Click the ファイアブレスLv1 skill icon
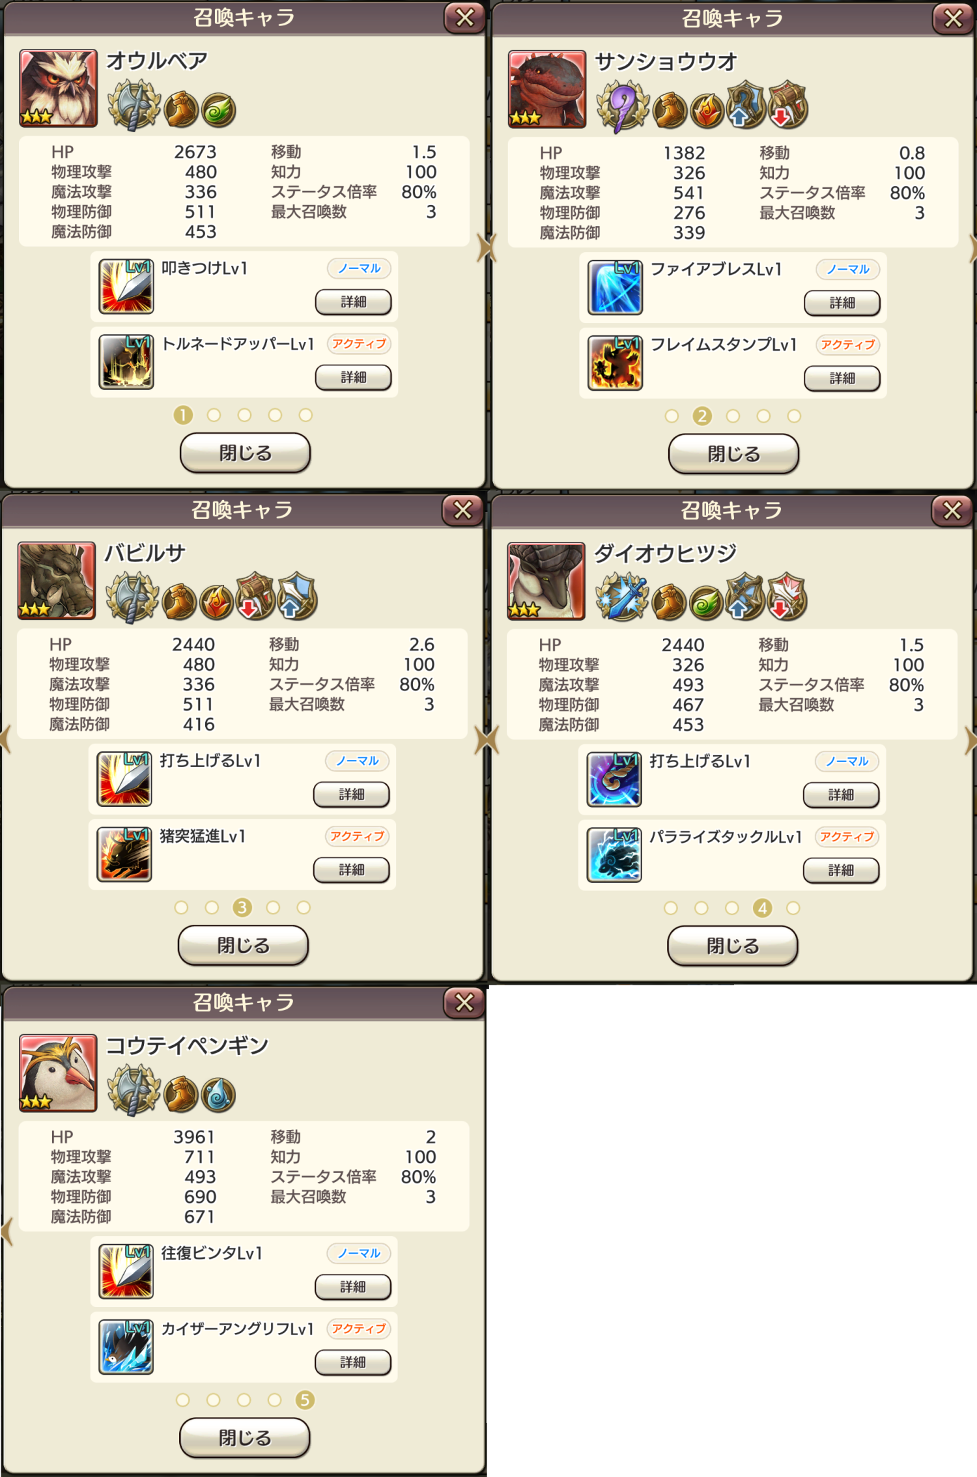Image resolution: width=977 pixels, height=1477 pixels. (615, 287)
